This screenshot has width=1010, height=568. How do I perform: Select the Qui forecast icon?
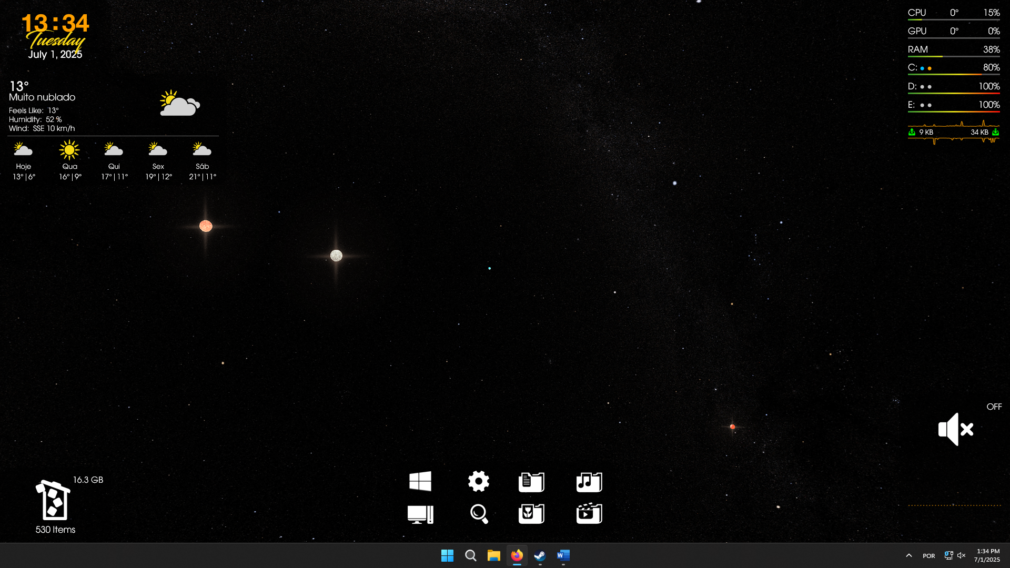coord(114,150)
